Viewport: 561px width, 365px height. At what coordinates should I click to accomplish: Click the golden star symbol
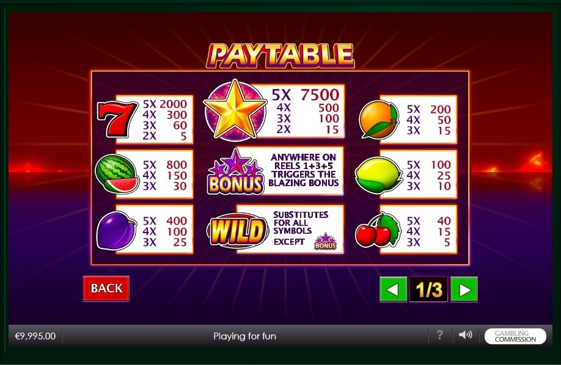point(235,110)
